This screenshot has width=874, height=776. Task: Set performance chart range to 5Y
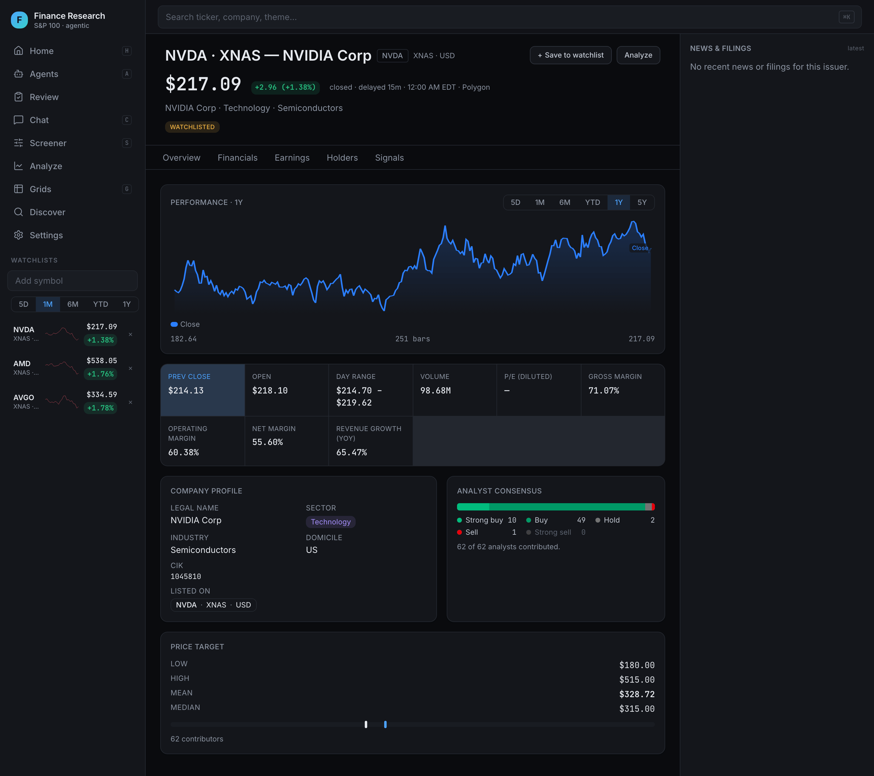coord(642,202)
